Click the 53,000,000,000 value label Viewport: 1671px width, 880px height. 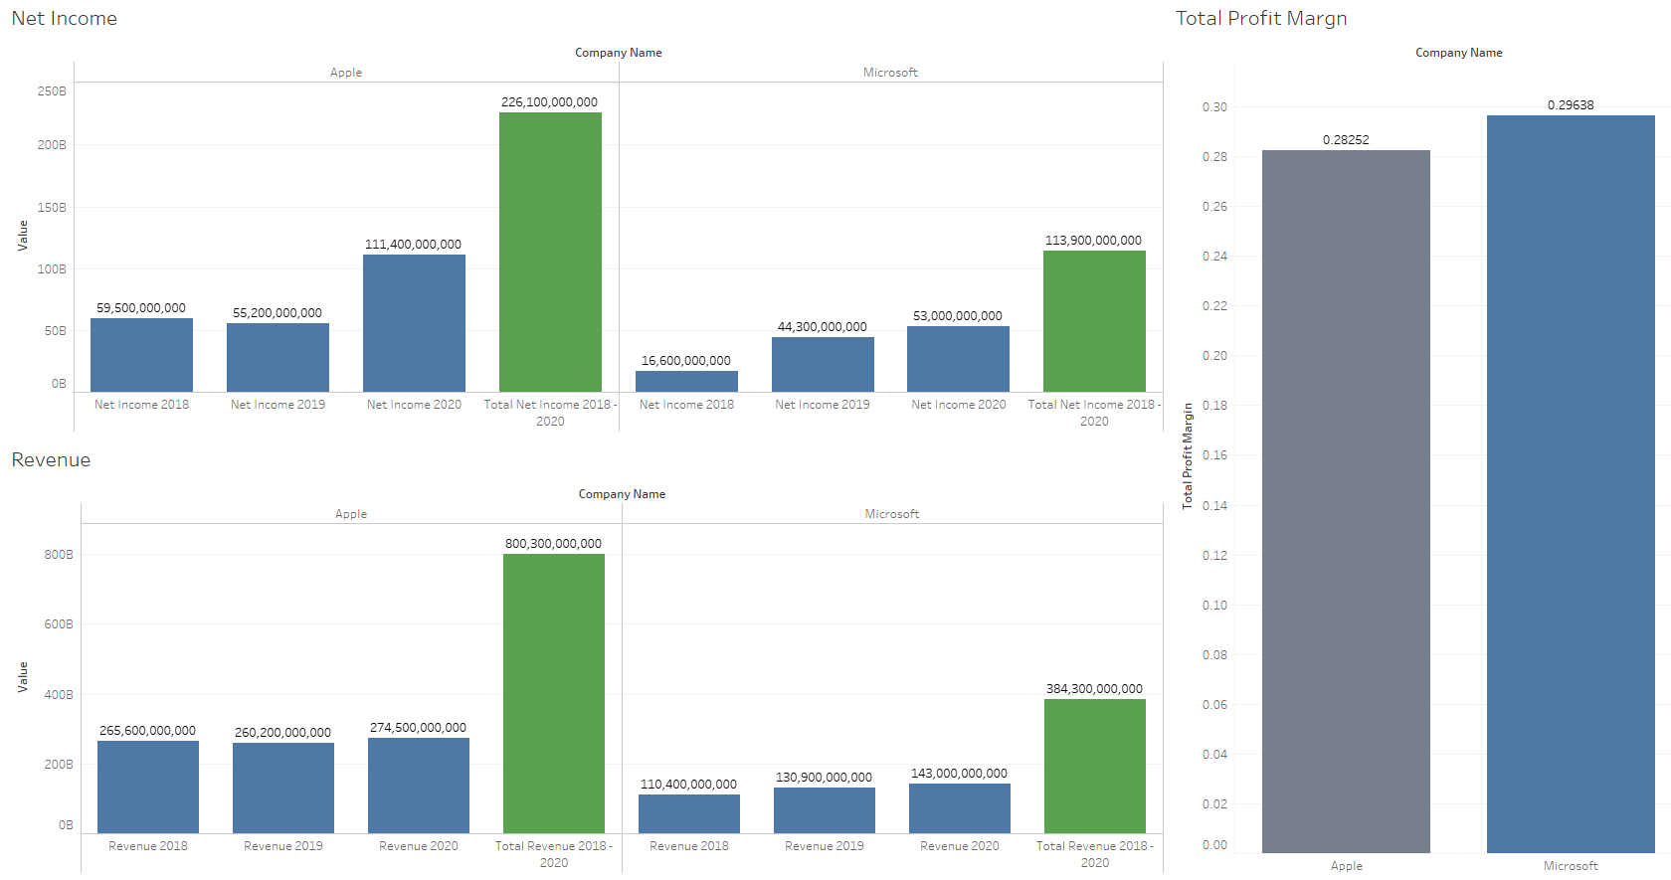pos(958,315)
